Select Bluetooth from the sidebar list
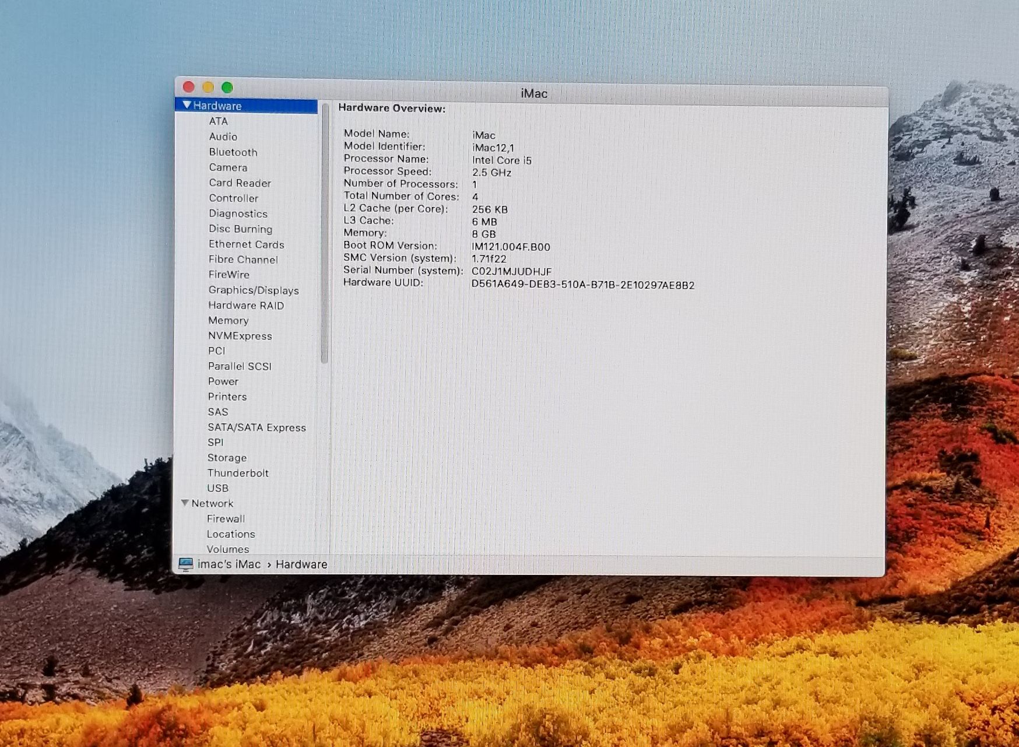The width and height of the screenshot is (1019, 747). 233,152
